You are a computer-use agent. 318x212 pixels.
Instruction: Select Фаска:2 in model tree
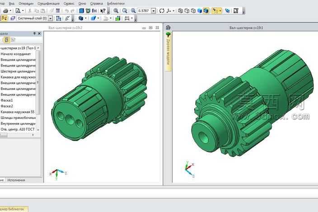click(6, 106)
